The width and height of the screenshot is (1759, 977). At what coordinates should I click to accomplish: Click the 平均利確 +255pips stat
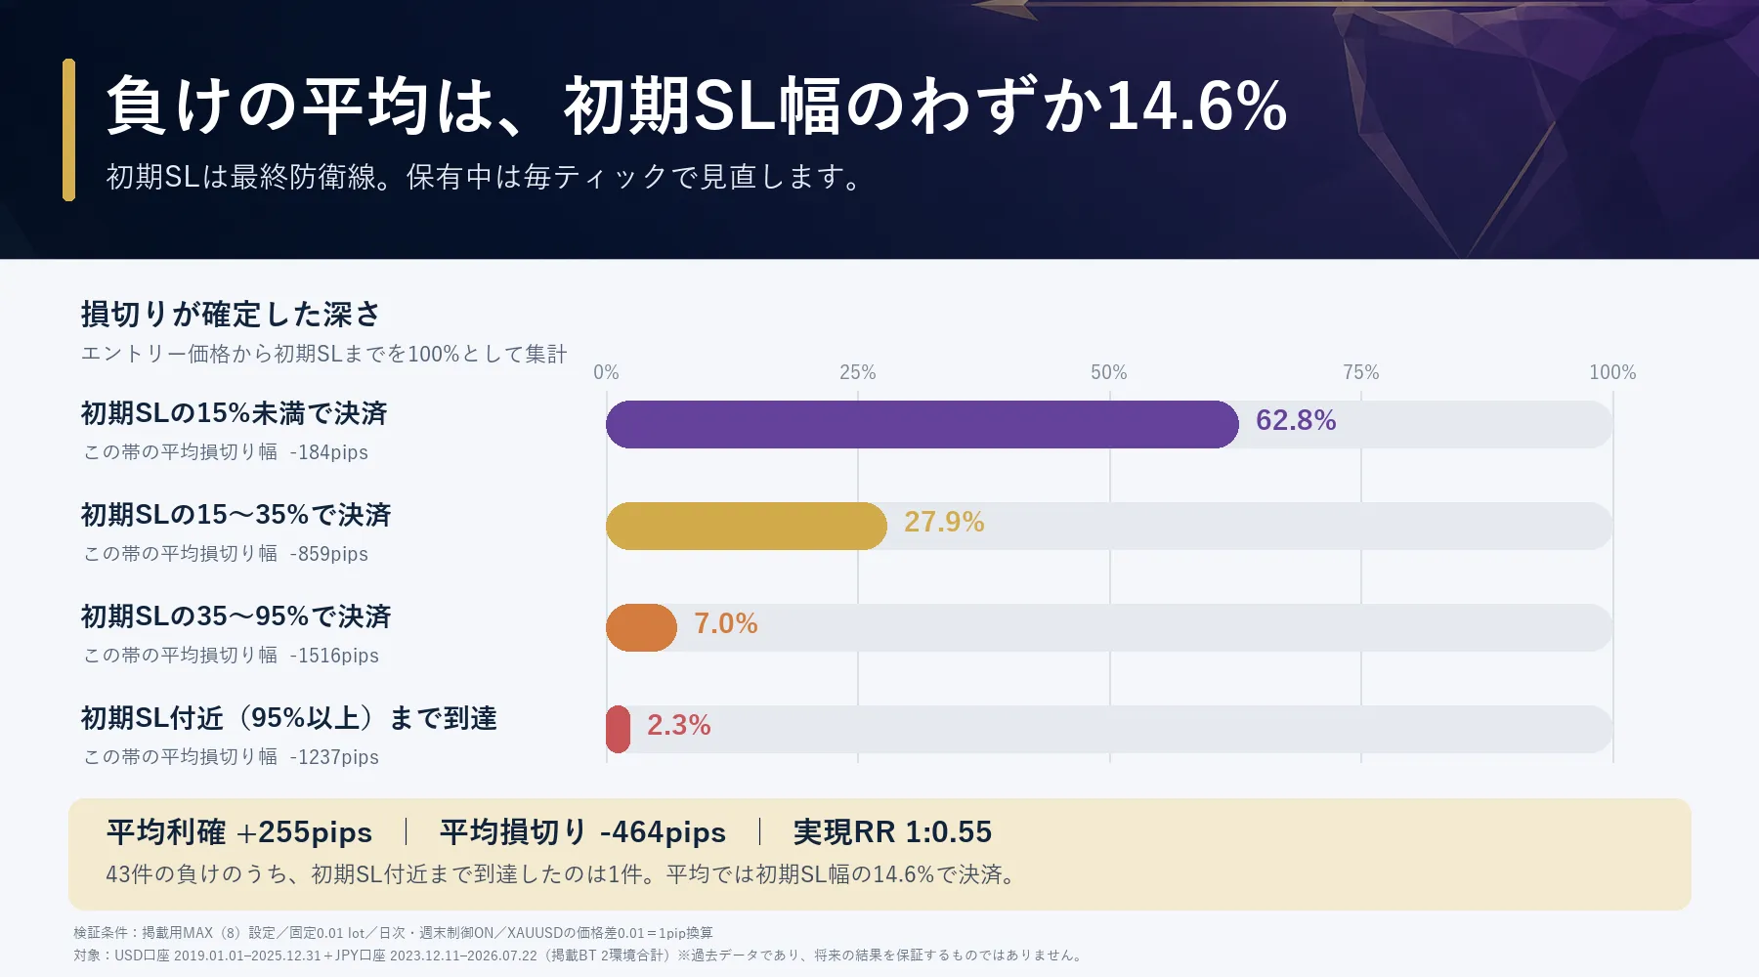[239, 832]
